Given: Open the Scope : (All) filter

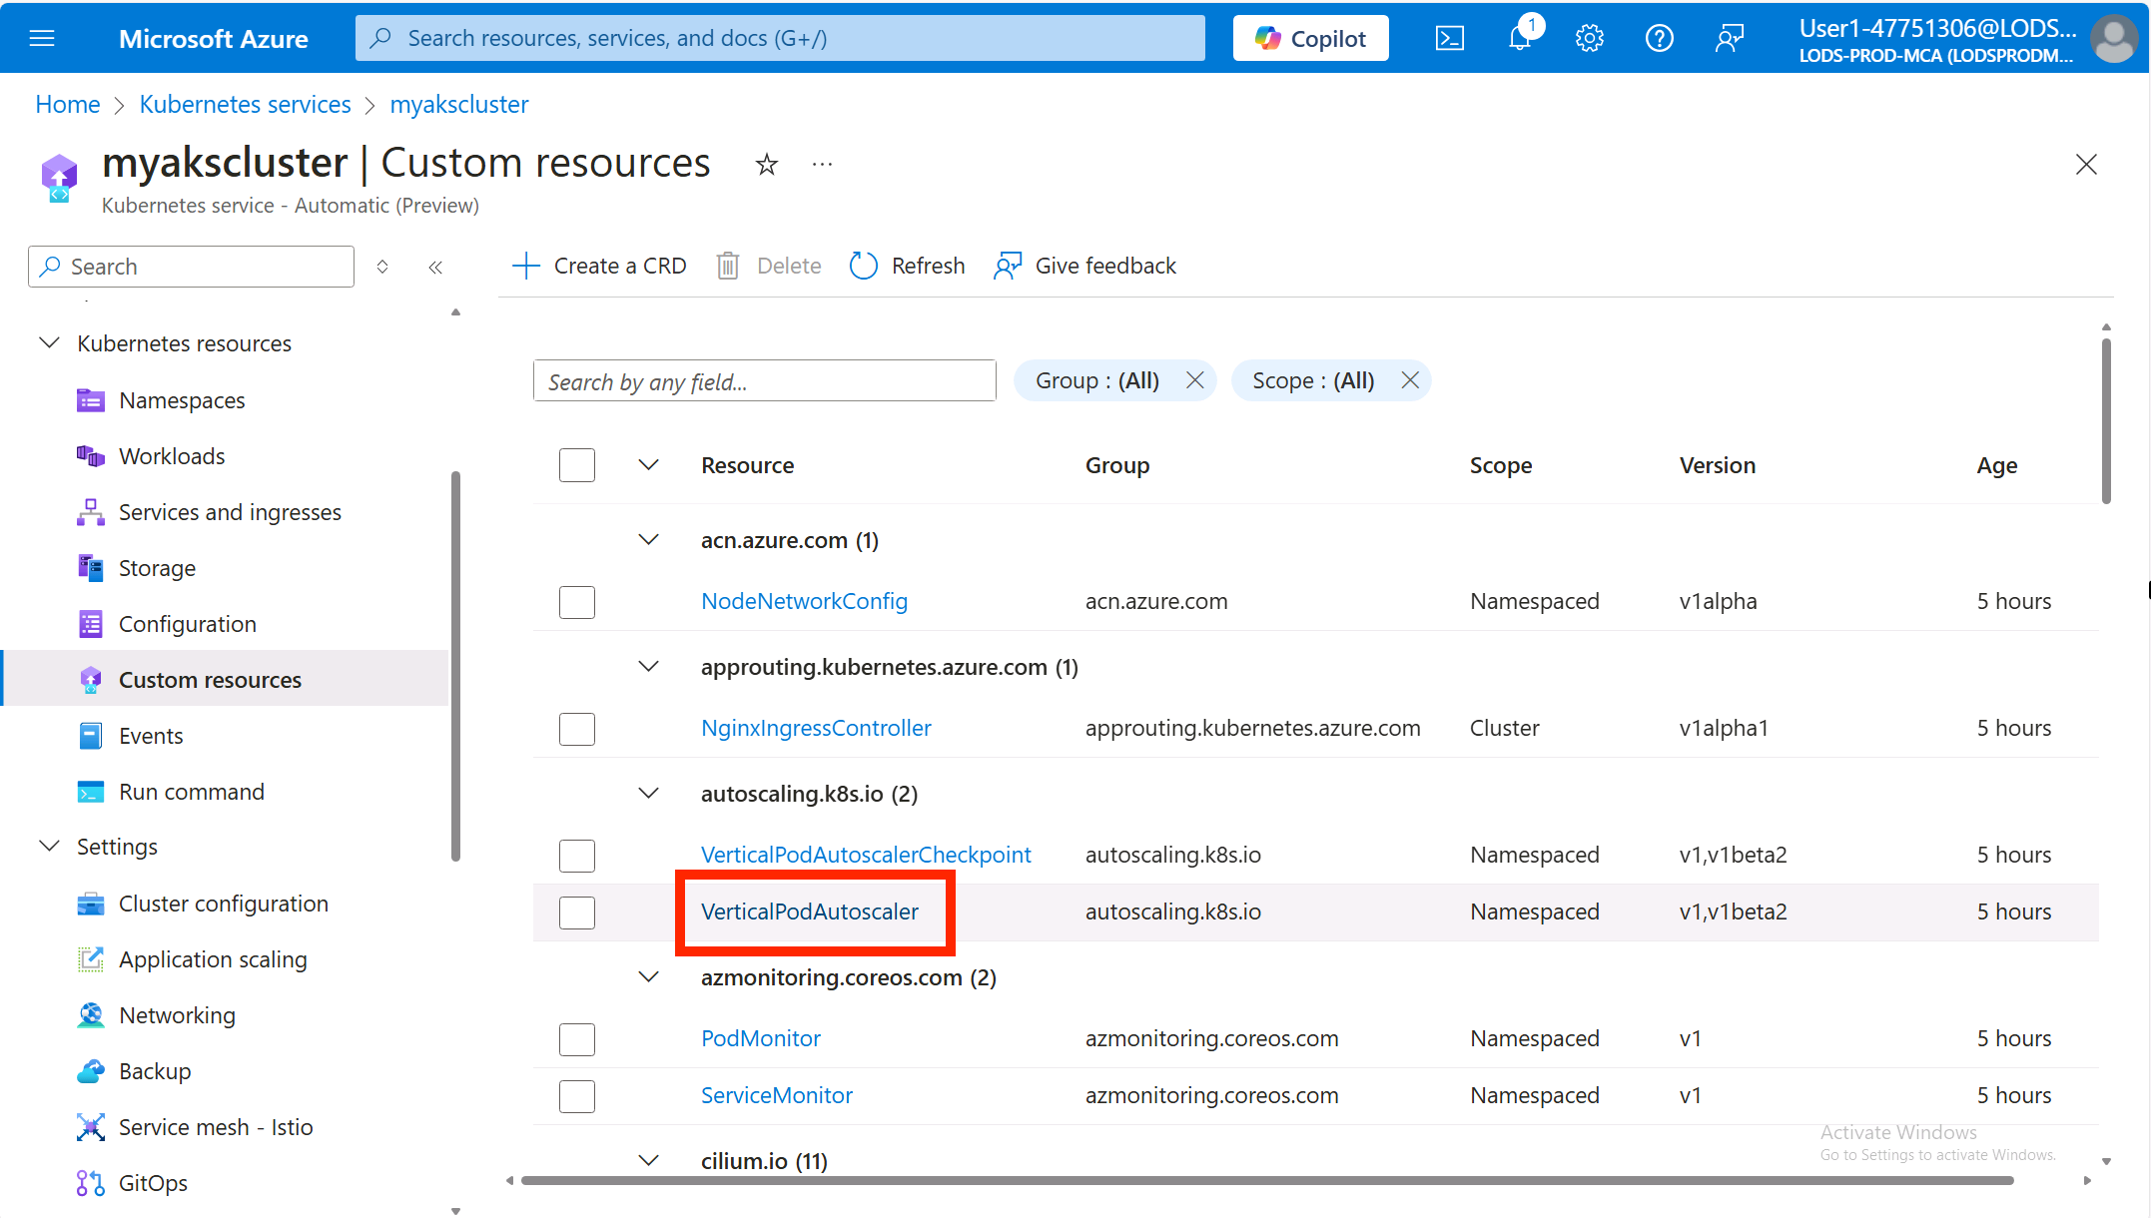Looking at the screenshot, I should coord(1313,380).
